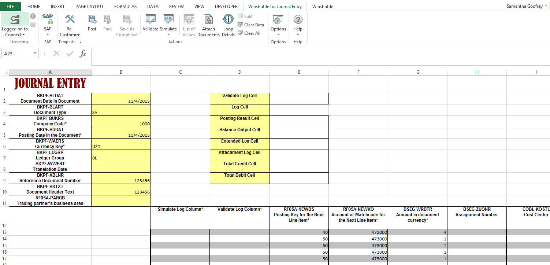Click the Split action
This screenshot has height=265, width=550.
coord(245,16)
